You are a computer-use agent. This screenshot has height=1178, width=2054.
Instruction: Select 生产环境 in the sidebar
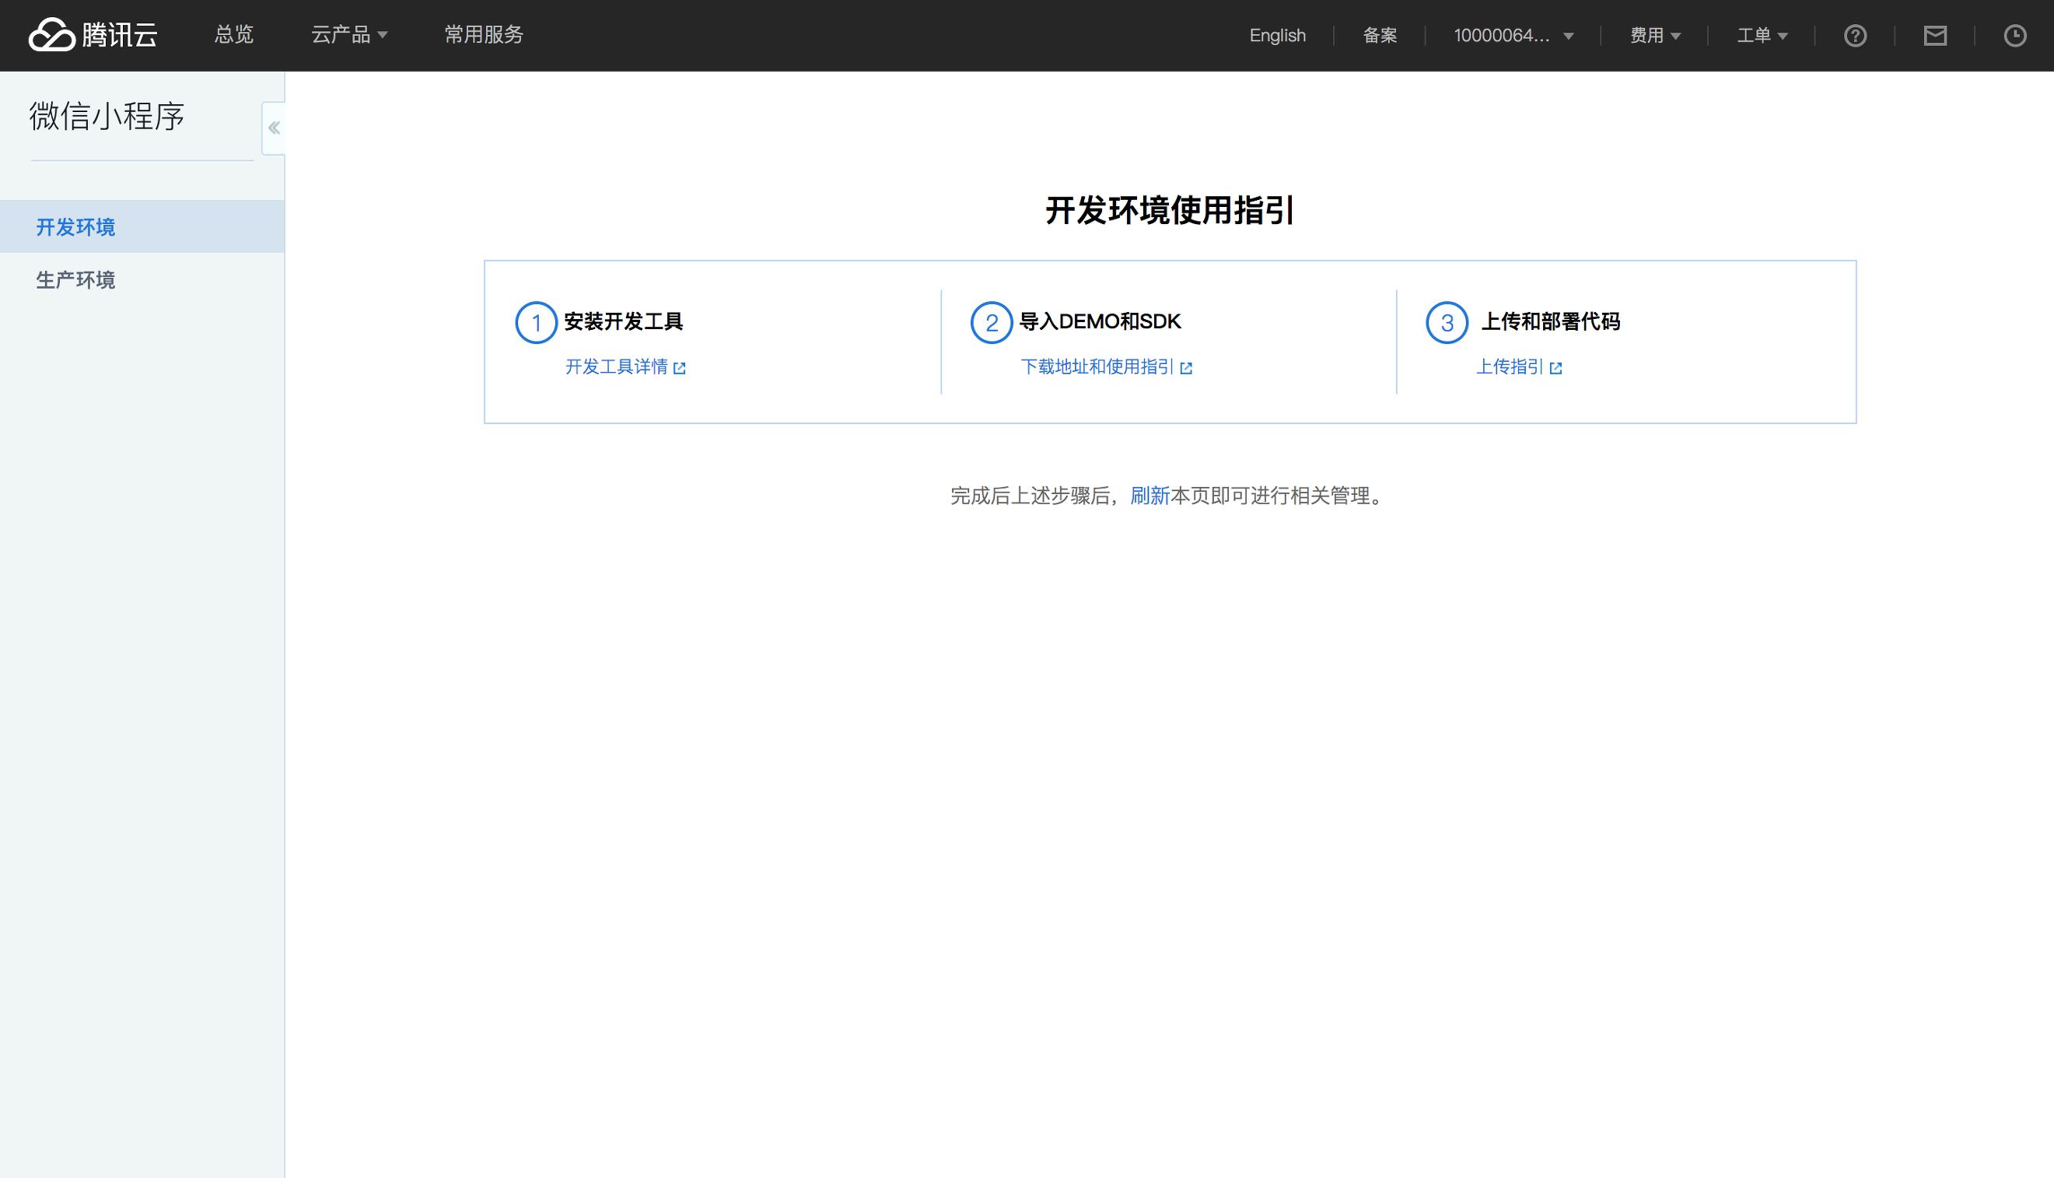pyautogui.click(x=75, y=280)
